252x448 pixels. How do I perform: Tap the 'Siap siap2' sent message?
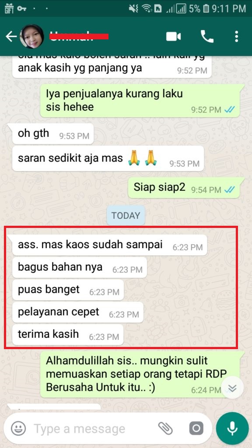click(186, 188)
